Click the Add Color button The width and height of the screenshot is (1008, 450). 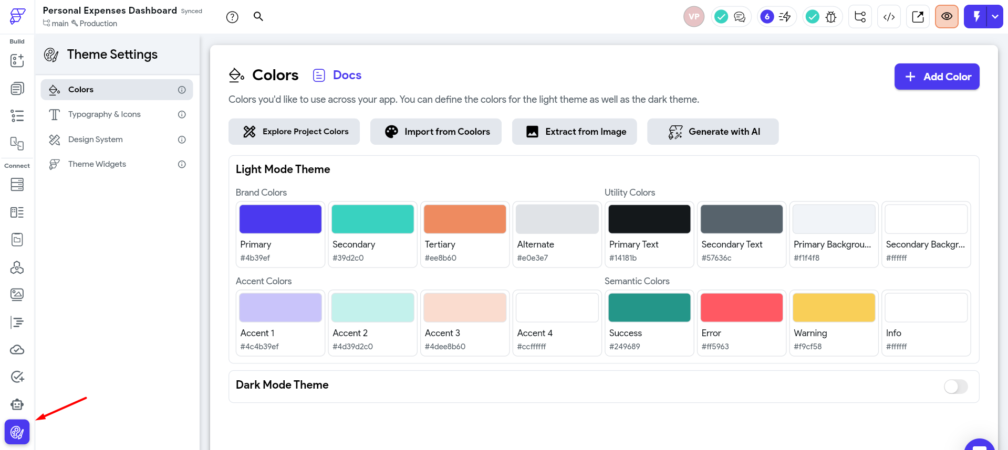point(937,77)
